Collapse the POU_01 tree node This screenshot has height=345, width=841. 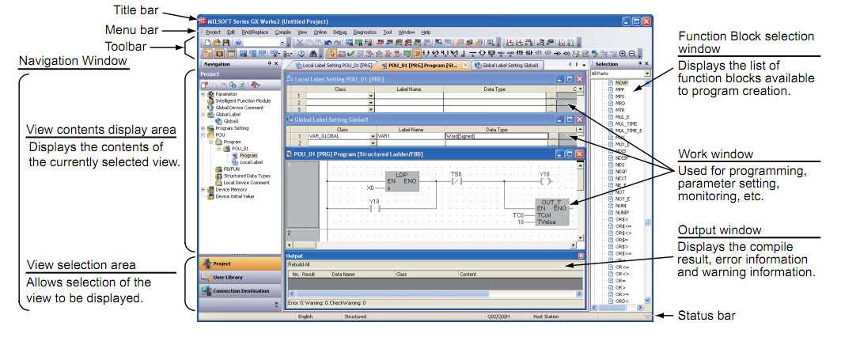point(219,149)
